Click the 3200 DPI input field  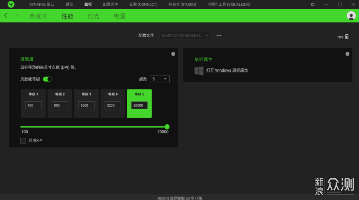tap(113, 105)
